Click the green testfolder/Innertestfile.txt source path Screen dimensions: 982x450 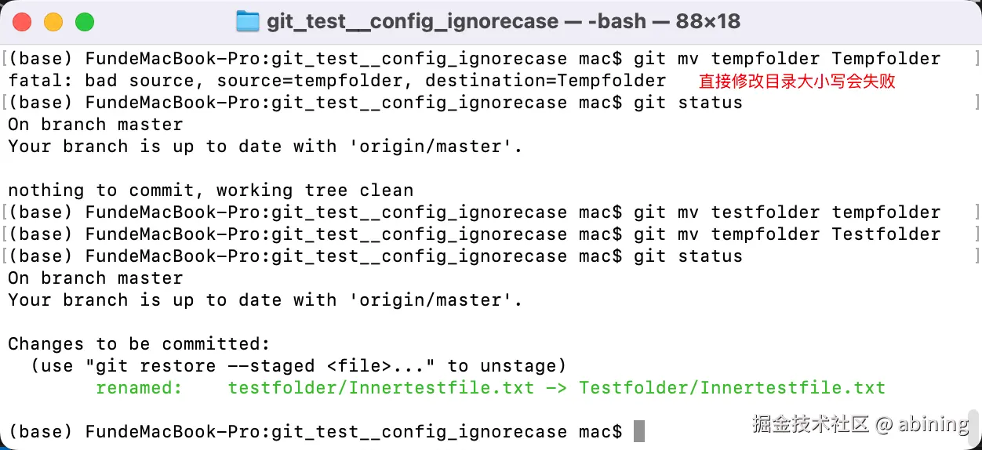(380, 387)
